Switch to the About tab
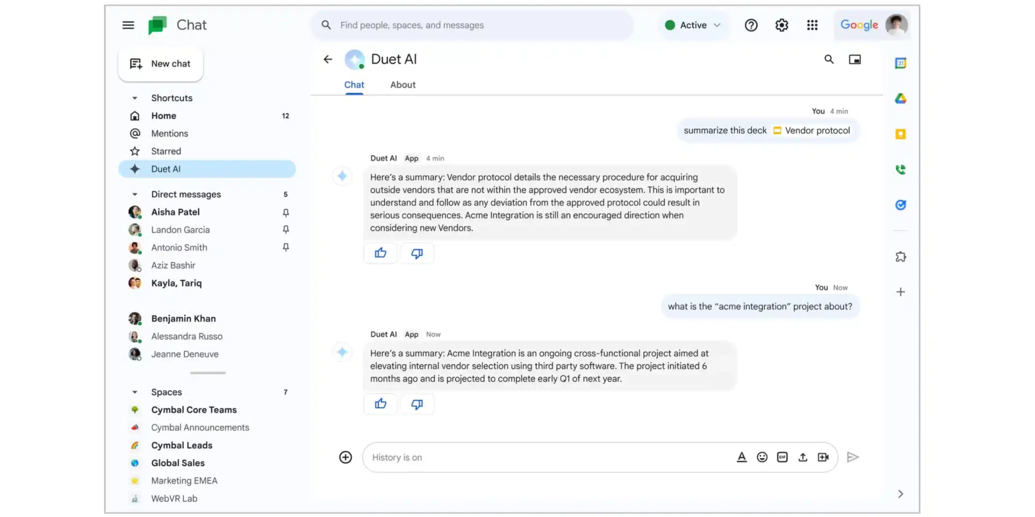The image size is (1035, 517). pyautogui.click(x=402, y=85)
